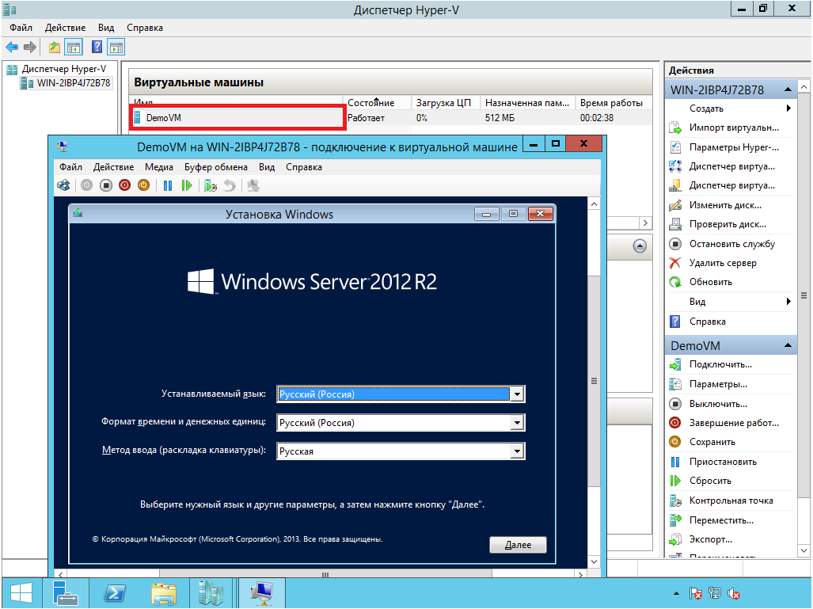
Task: Pause the VM using the blue pause icon
Action: (x=168, y=185)
